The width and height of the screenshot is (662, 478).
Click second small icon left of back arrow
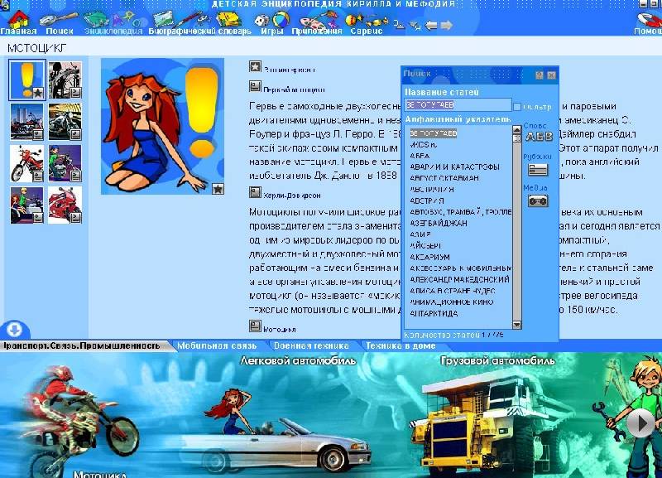[x=415, y=27]
